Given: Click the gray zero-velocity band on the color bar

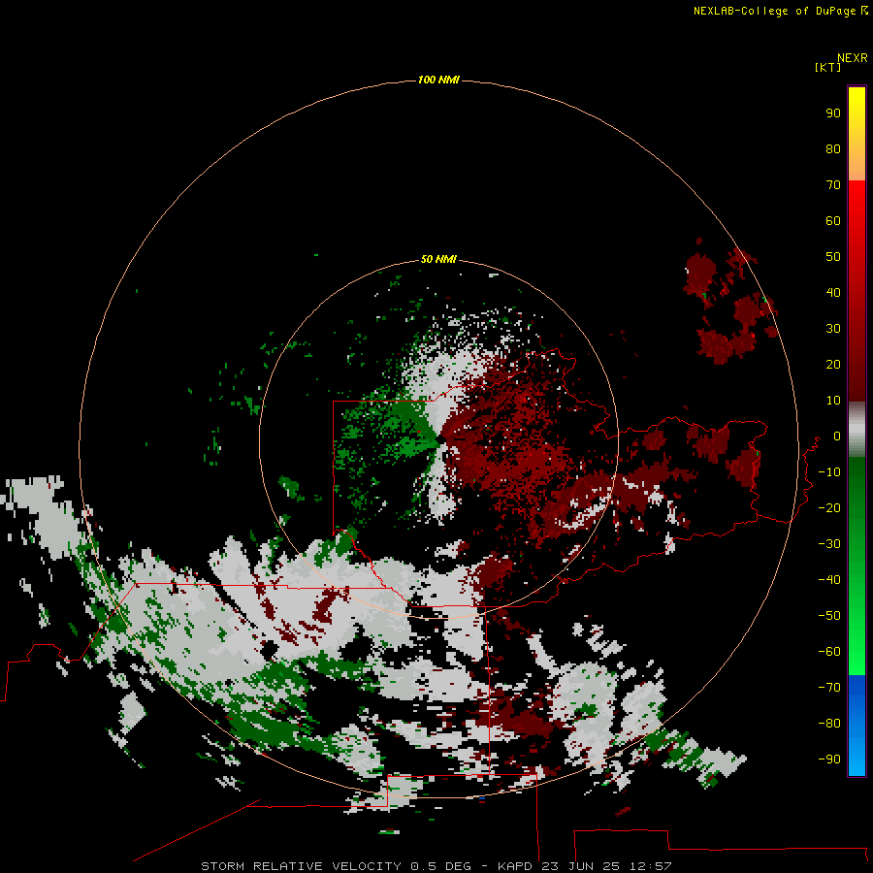Looking at the screenshot, I should (x=857, y=430).
